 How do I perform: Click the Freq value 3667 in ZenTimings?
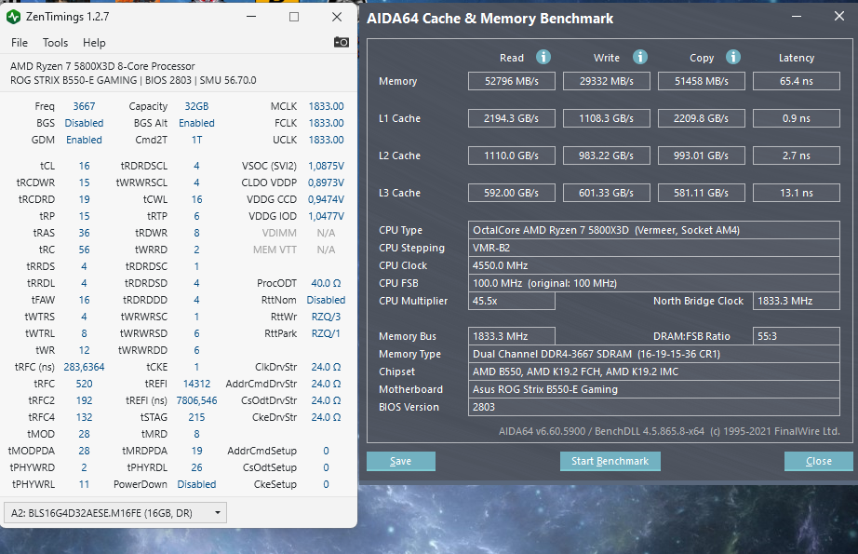coord(84,106)
